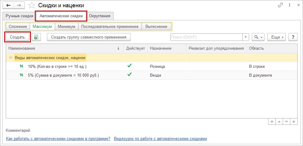The width and height of the screenshot is (303, 146).
Task: Click Создать группу совместного применения button
Action: coord(88,37)
